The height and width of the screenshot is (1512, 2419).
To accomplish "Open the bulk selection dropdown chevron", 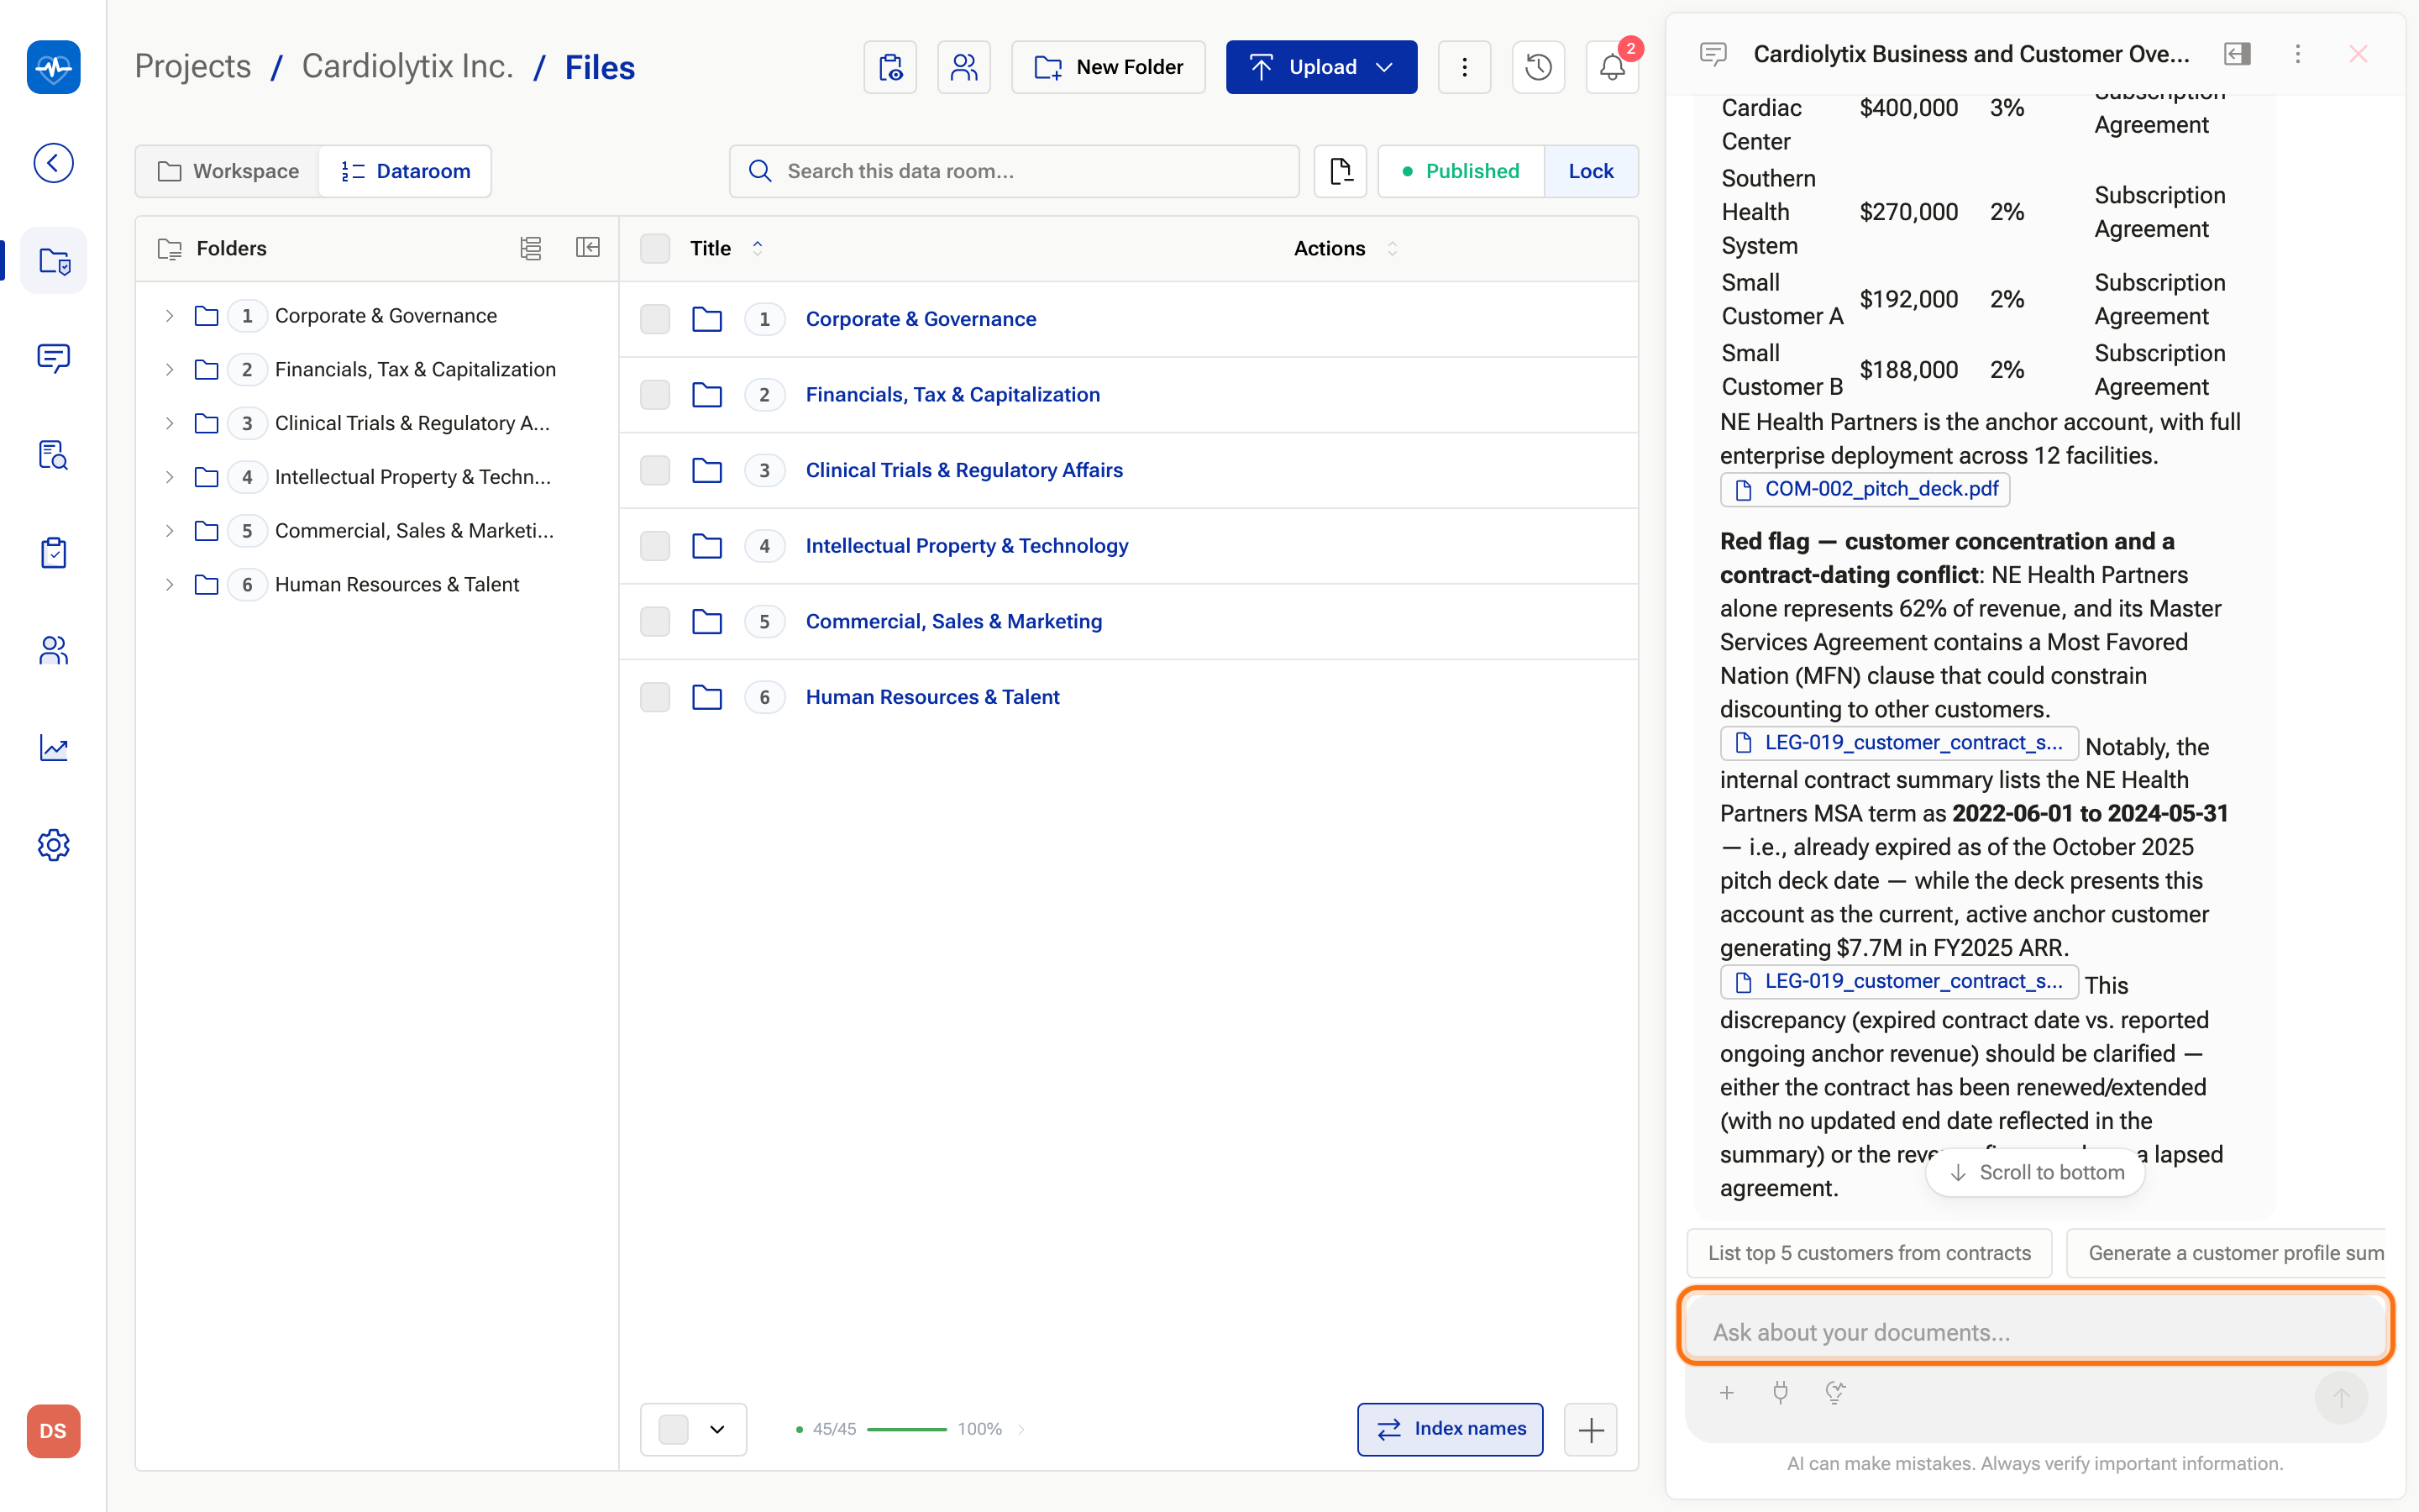I will pos(716,1429).
